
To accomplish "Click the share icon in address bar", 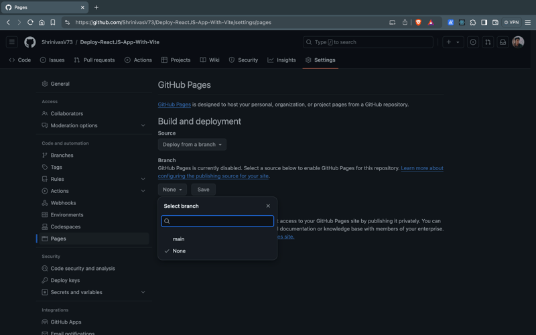I will 405,22.
